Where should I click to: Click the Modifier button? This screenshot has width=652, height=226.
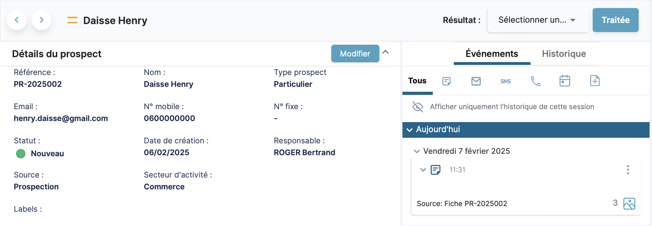[355, 54]
